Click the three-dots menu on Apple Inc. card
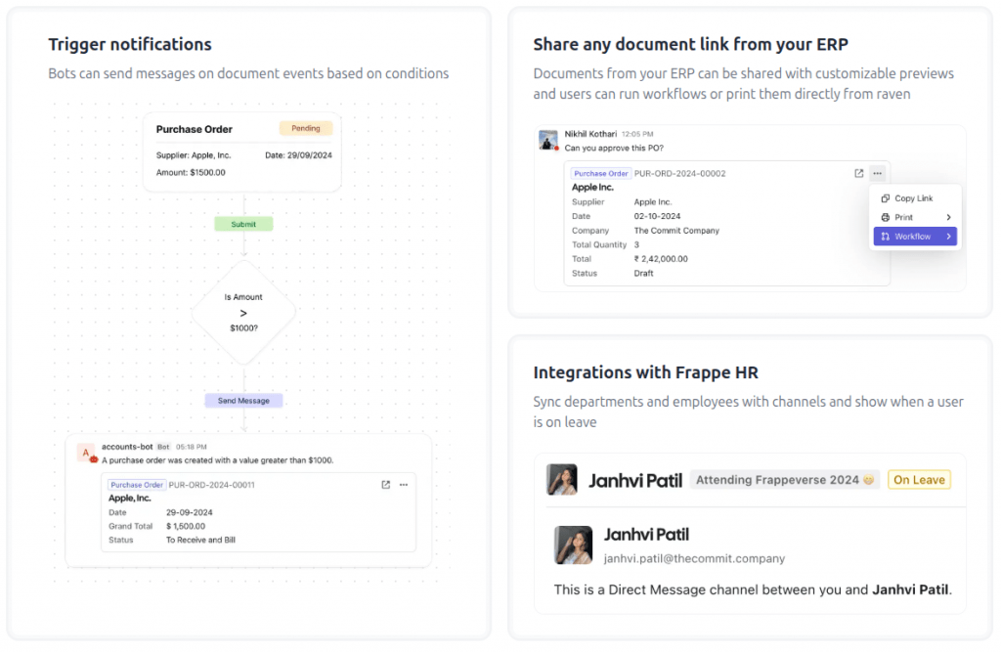 877,173
